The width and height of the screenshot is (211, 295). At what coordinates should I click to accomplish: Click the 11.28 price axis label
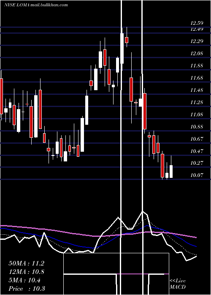click(x=197, y=102)
